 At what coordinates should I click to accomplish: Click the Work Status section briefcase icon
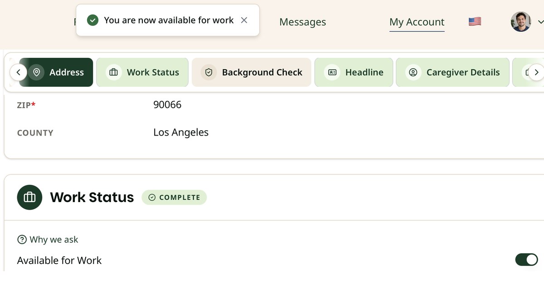click(x=29, y=198)
